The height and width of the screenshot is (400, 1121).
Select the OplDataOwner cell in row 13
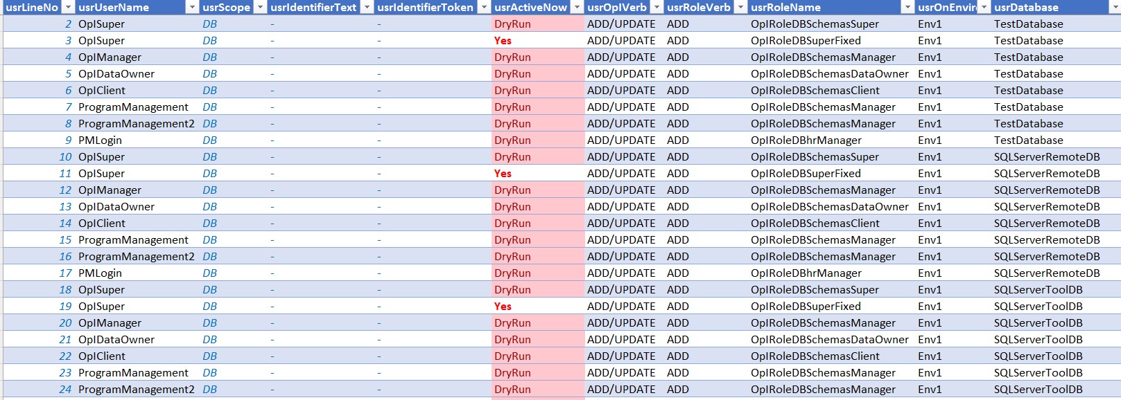137,206
